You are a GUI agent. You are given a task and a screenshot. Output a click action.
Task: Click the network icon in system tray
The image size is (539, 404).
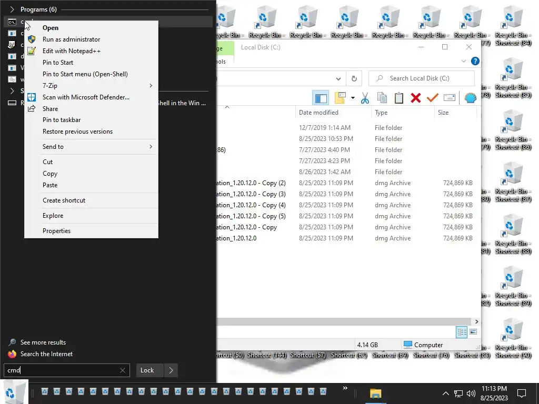[458, 393]
